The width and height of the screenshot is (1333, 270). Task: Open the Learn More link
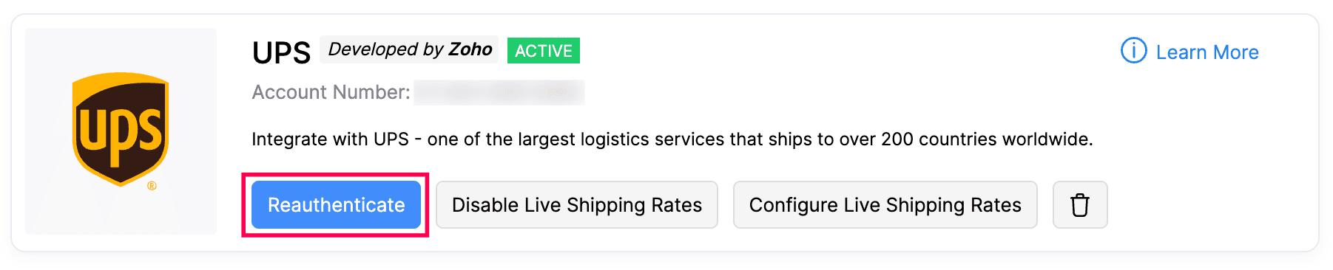tap(1207, 52)
